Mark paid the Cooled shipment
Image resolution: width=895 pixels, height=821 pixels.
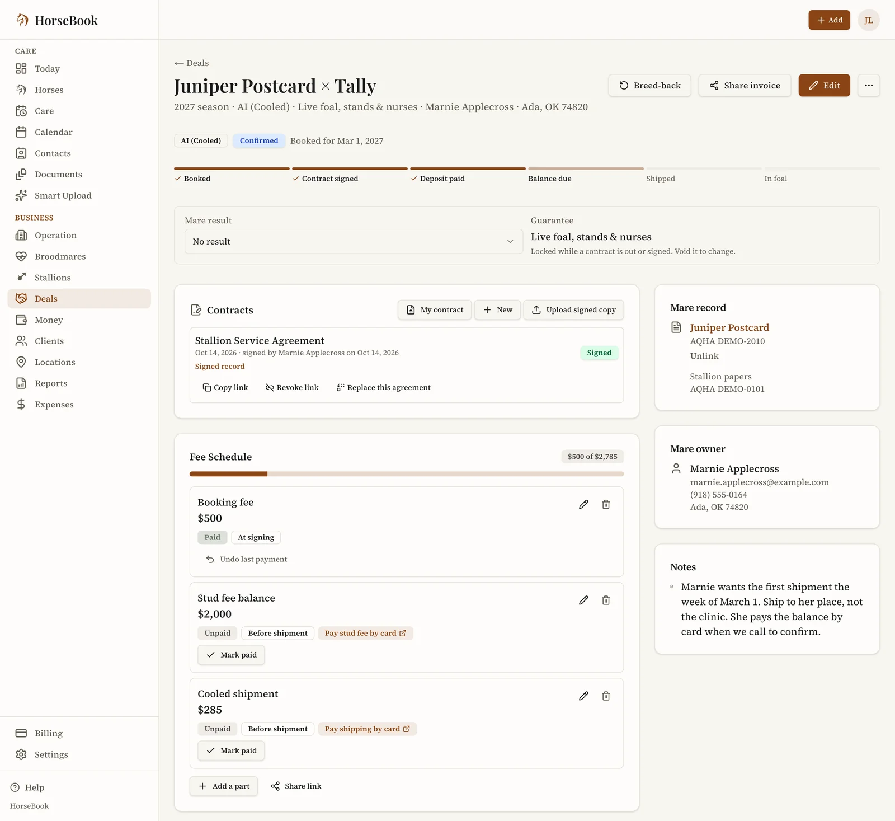pyautogui.click(x=231, y=750)
